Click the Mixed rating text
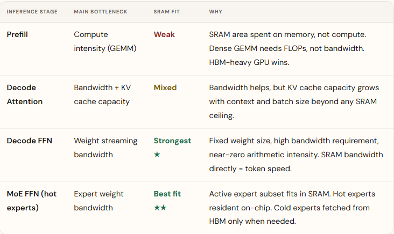 point(165,87)
